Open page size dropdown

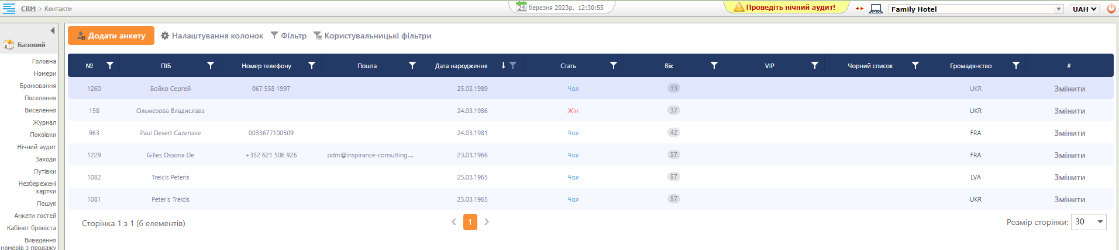point(1100,222)
